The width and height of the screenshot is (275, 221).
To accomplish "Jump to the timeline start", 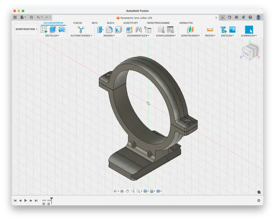I will point(15,200).
